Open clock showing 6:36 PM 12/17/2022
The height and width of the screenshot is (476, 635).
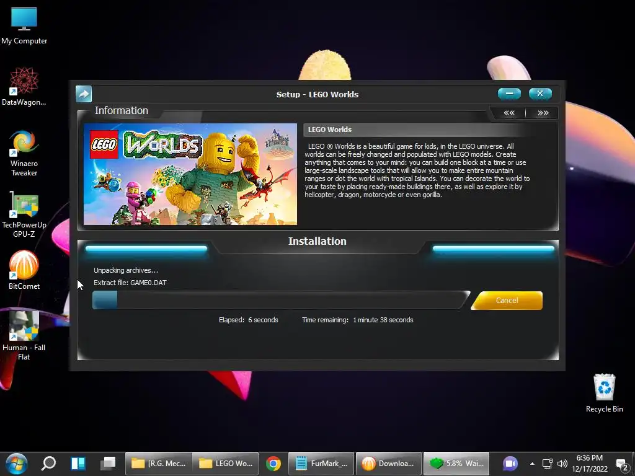pyautogui.click(x=590, y=464)
